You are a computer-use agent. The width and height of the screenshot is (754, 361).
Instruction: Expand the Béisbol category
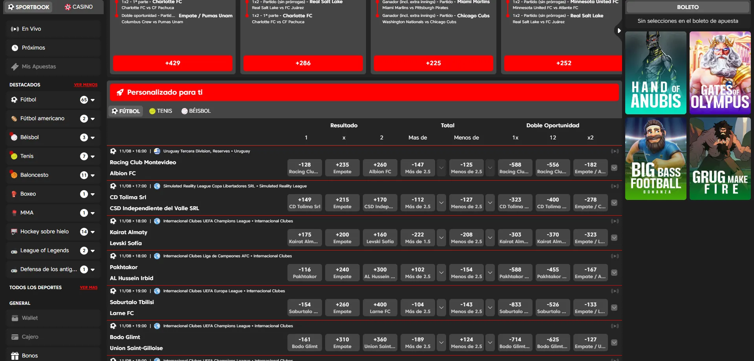tap(93, 138)
